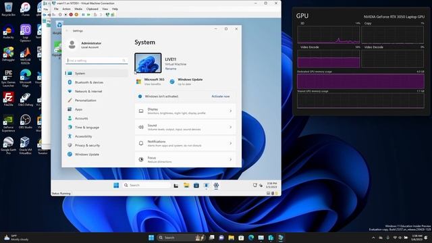Click the 3D engine graph in GPU panel
Image resolution: width=432 pixels, height=243 pixels.
[329, 34]
